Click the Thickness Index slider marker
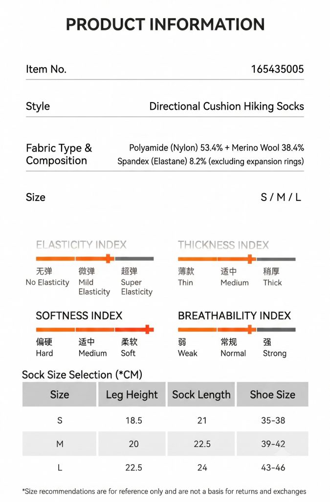Viewport: 330px width, 502px height. (250, 259)
